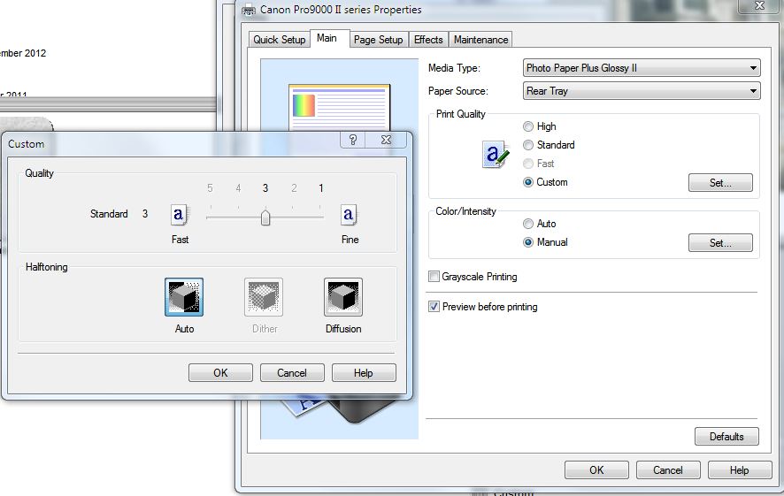
Task: Open the Effects tab
Action: click(x=428, y=40)
